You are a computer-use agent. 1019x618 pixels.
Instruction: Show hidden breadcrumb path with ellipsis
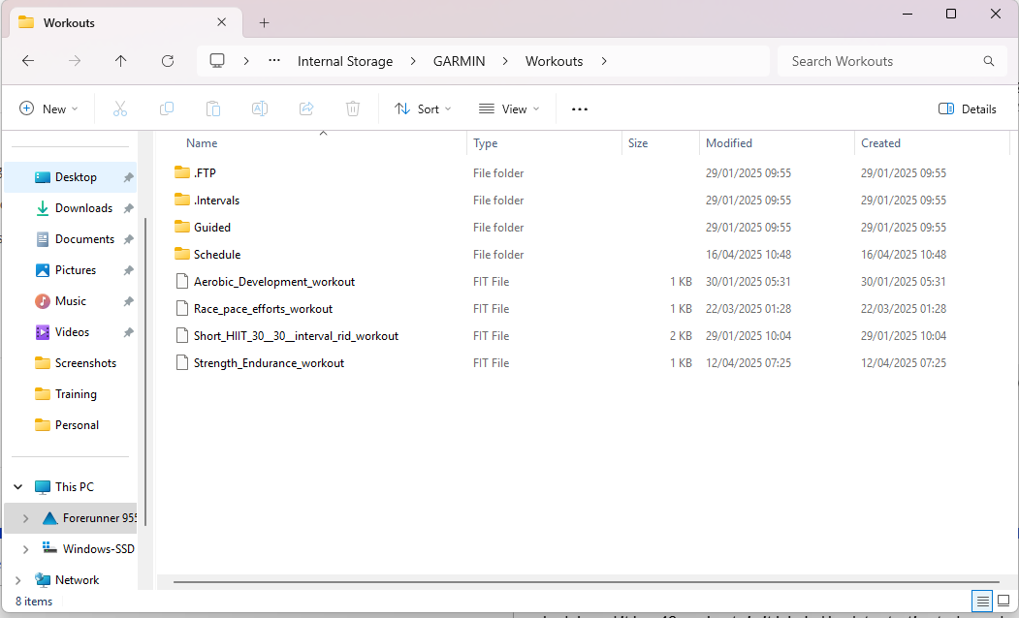(x=274, y=61)
